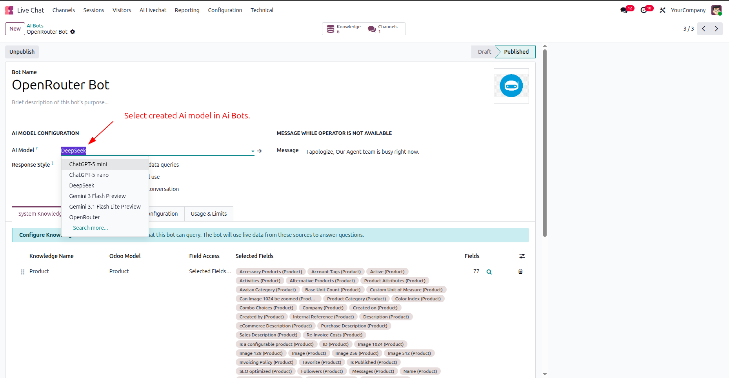729x378 pixels.
Task: Open the activities clock icon with 10 badge
Action: (x=644, y=10)
